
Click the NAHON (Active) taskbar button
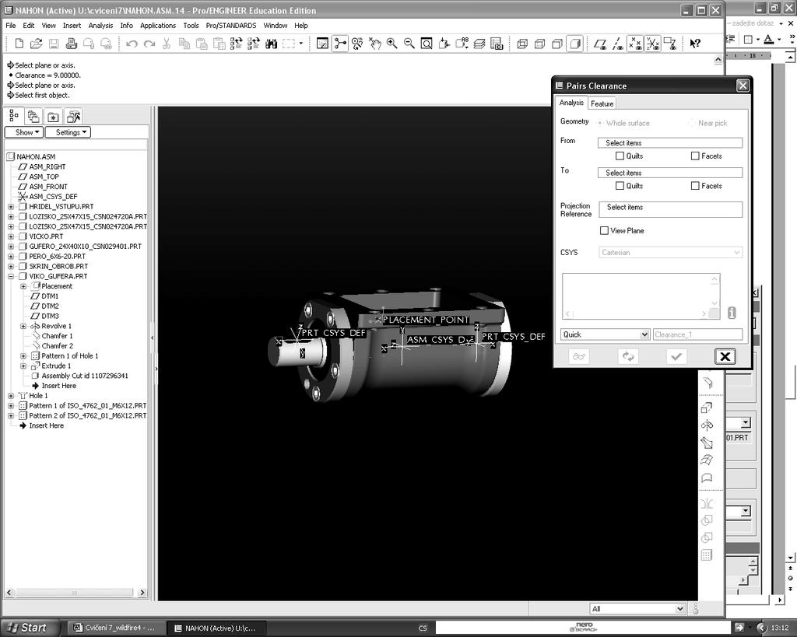point(216,628)
